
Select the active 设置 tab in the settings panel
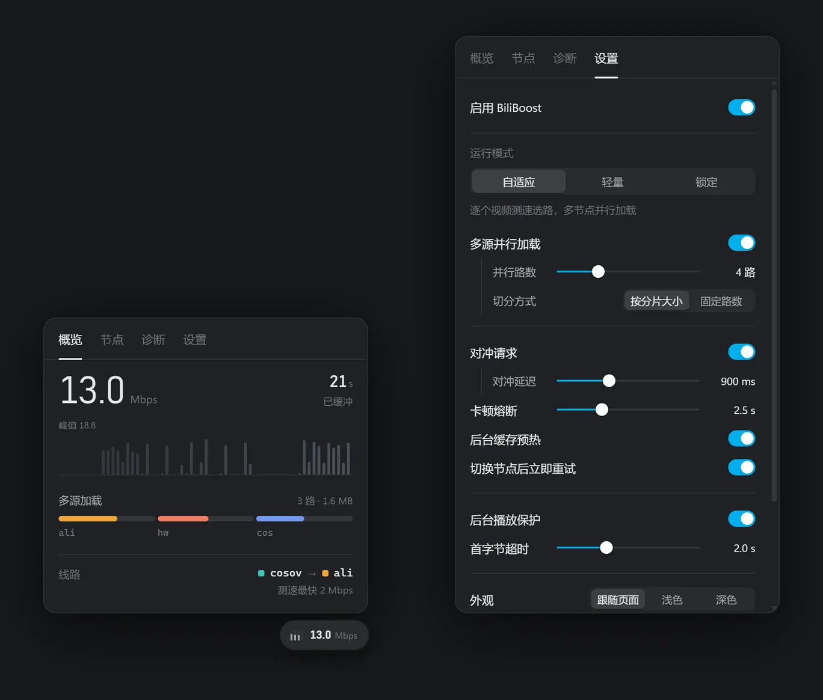click(x=606, y=58)
